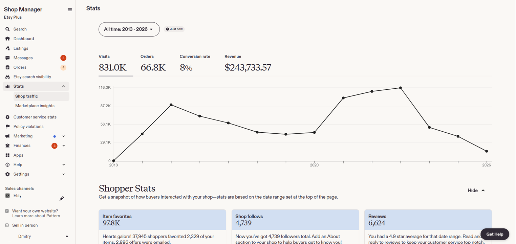Viewport: 516px width, 244px height.
Task: Select the Revenue metric tab
Action: pyautogui.click(x=248, y=64)
